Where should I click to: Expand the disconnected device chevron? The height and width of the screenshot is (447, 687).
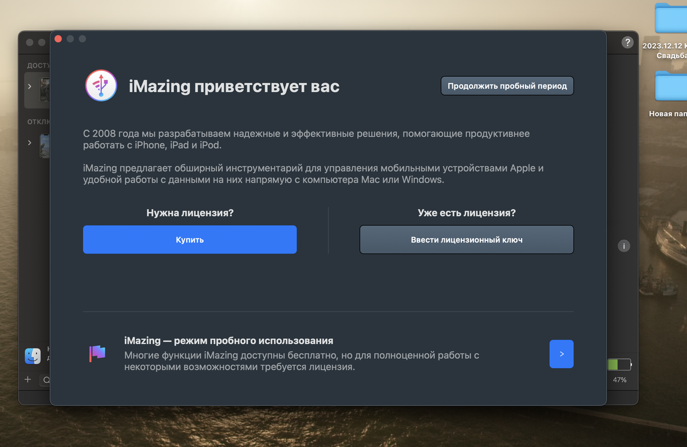(30, 143)
